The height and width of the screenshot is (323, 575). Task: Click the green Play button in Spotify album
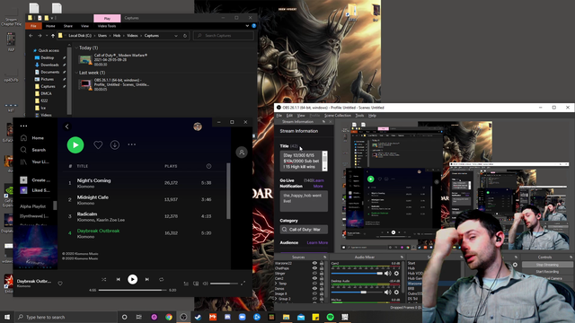(x=75, y=145)
